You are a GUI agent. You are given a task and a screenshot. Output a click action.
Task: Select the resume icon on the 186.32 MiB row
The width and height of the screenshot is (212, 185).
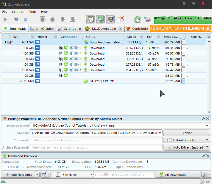click(66, 75)
